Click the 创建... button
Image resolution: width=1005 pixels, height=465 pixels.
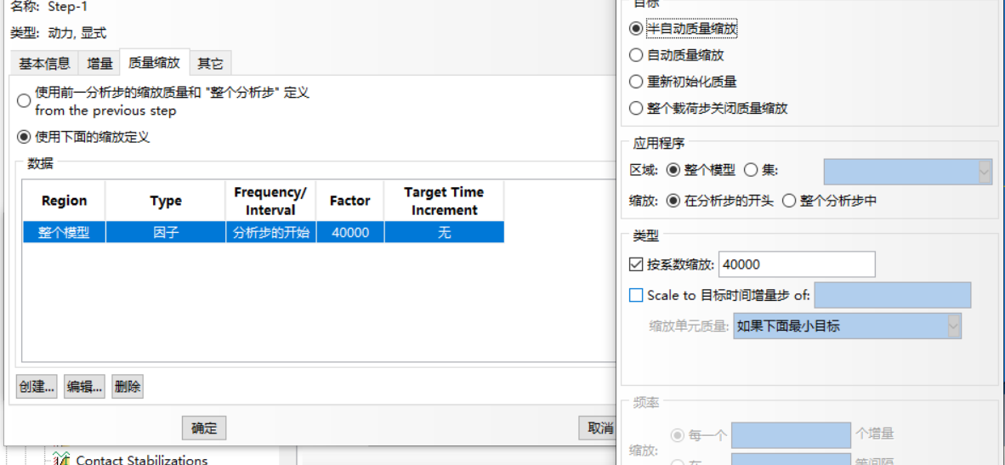click(37, 387)
